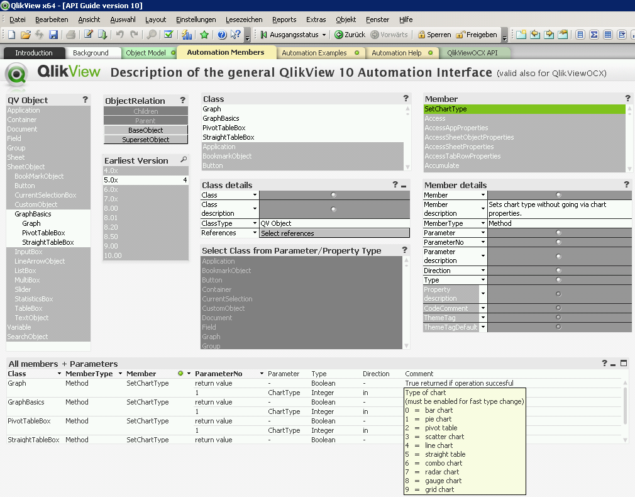Screen dimensions: 635x497
Task: Open the Ausgangsstatus dropdown arrow
Action: coord(324,35)
